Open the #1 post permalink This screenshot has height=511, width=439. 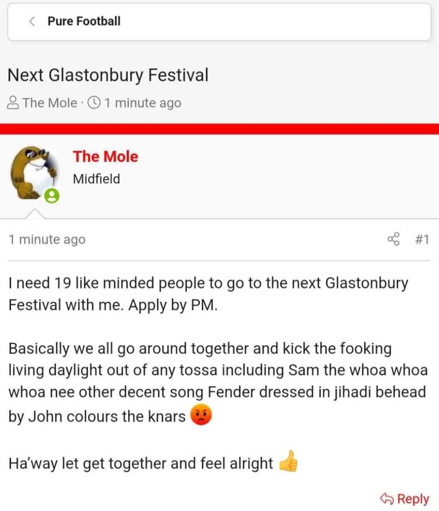(x=422, y=239)
